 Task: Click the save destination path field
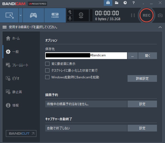point(86,56)
